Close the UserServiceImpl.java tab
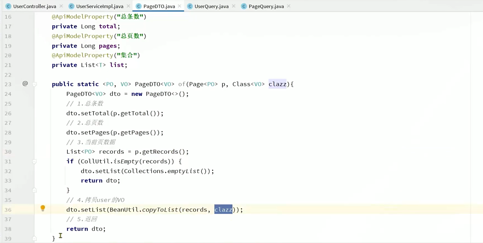The width and height of the screenshot is (483, 243). (128, 6)
